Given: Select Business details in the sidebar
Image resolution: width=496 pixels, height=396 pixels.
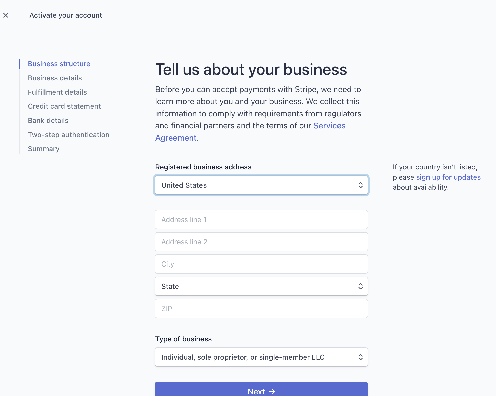Looking at the screenshot, I should [x=55, y=78].
